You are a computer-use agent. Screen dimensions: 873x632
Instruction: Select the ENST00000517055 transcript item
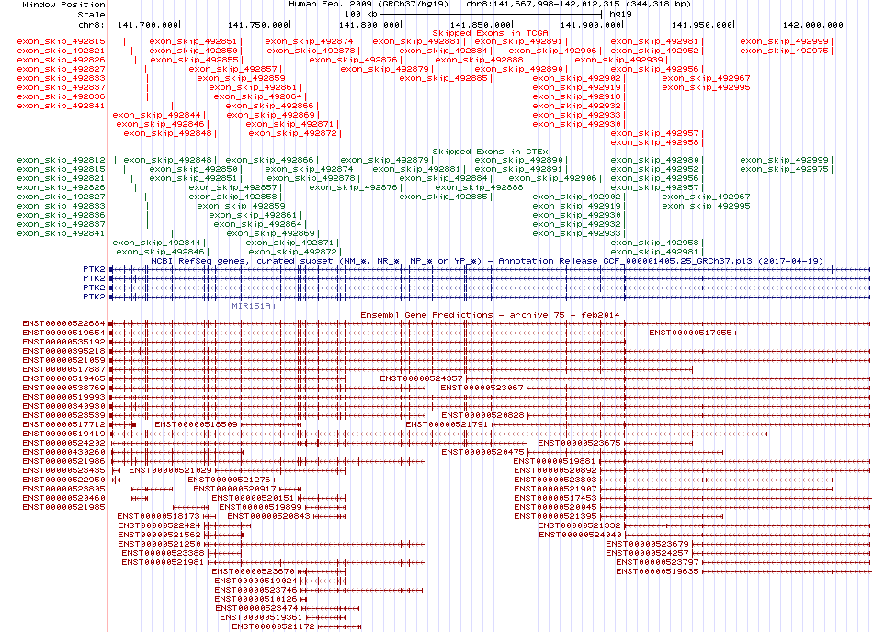(690, 333)
